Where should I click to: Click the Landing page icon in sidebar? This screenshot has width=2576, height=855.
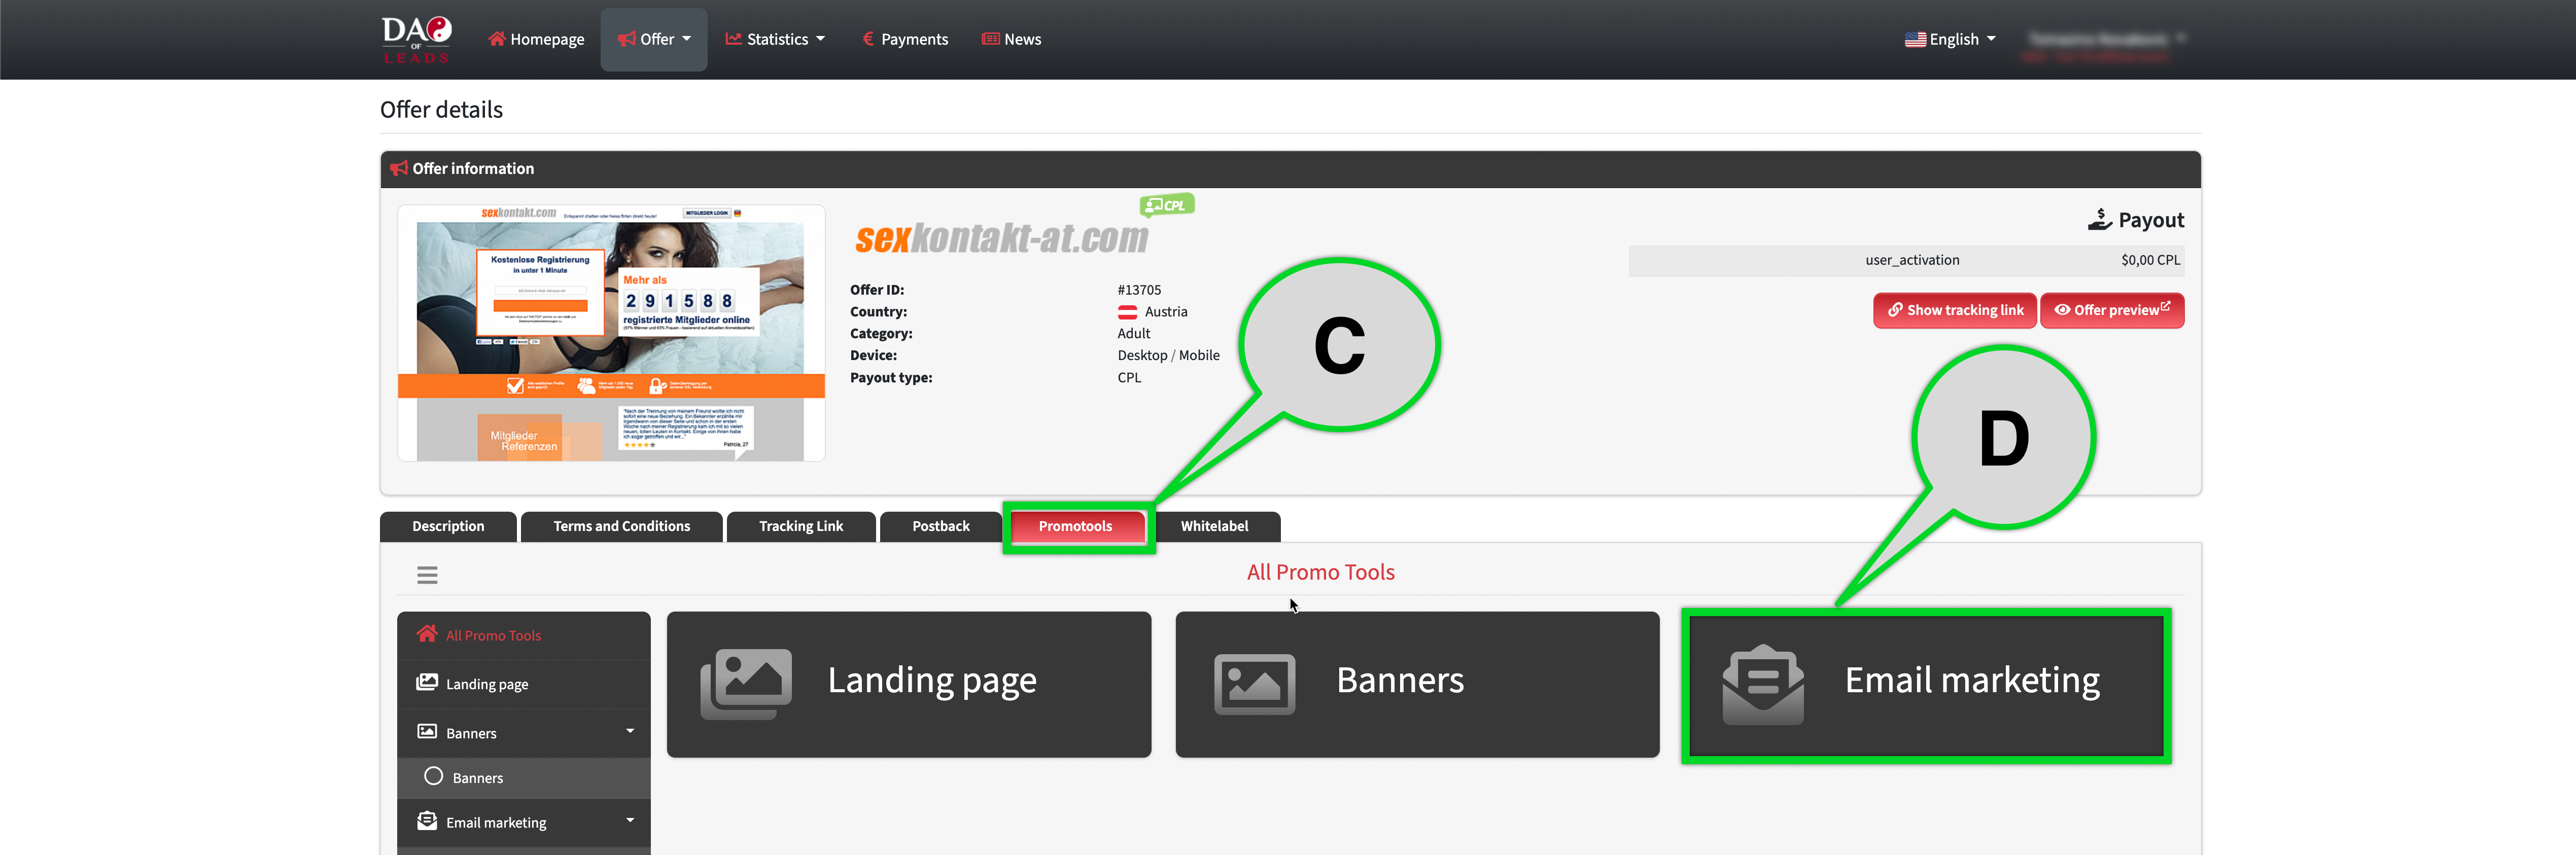(427, 683)
